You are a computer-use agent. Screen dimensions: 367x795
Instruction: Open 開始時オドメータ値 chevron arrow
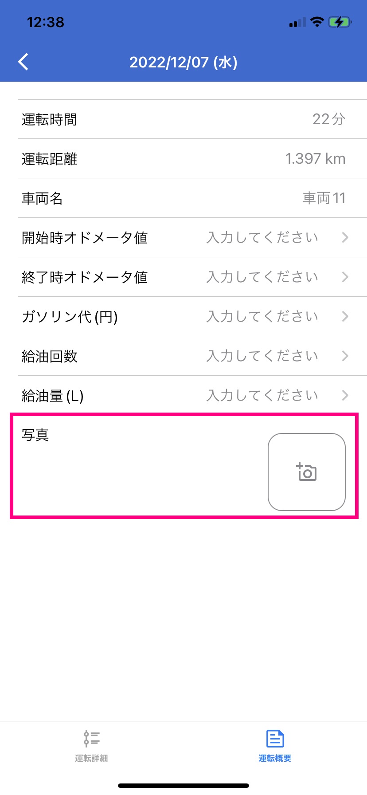[345, 237]
